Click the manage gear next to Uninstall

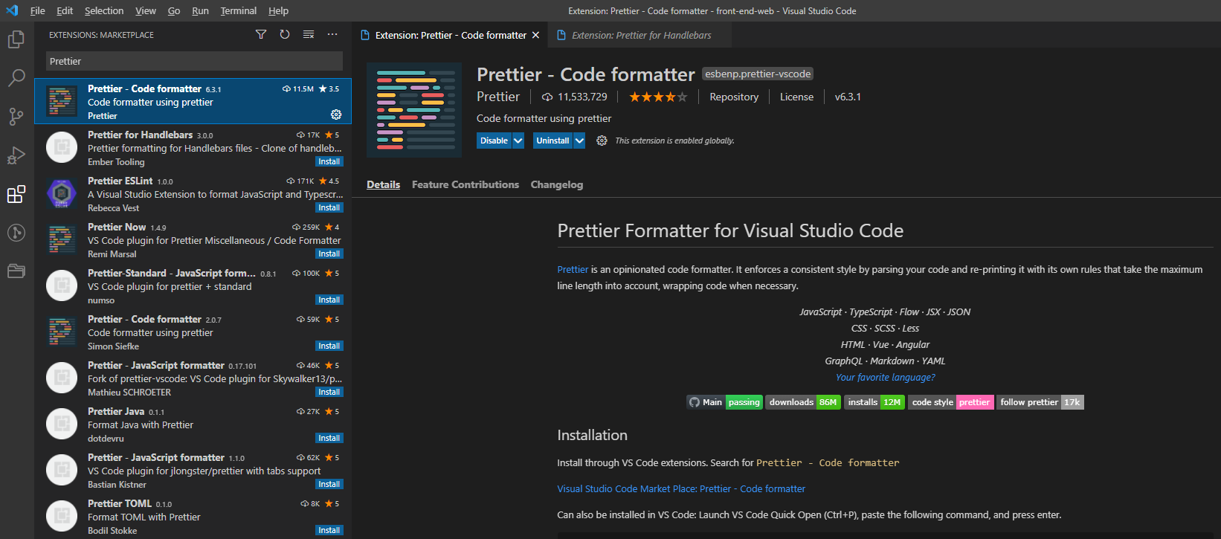602,141
